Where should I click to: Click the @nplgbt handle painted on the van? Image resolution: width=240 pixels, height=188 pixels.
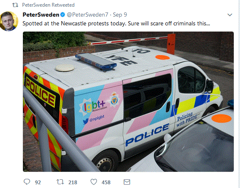(x=94, y=119)
